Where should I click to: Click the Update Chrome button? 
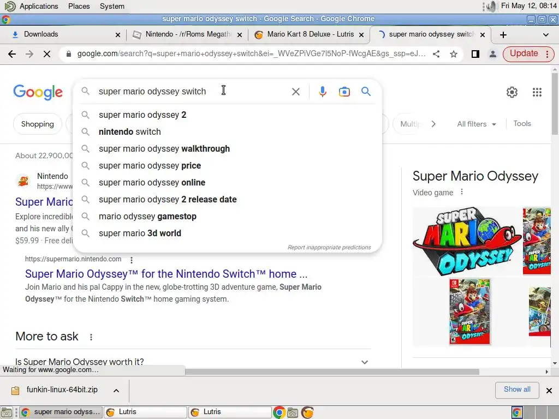coord(528,54)
